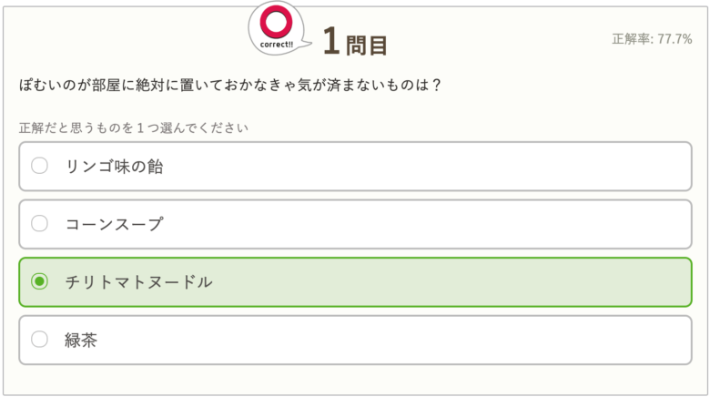Click the 正解だと思うものを1つ選んでください instruction text

tap(134, 127)
